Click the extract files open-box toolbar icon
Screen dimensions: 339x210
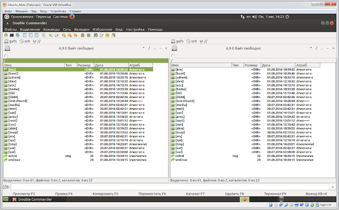pyautogui.click(x=88, y=35)
